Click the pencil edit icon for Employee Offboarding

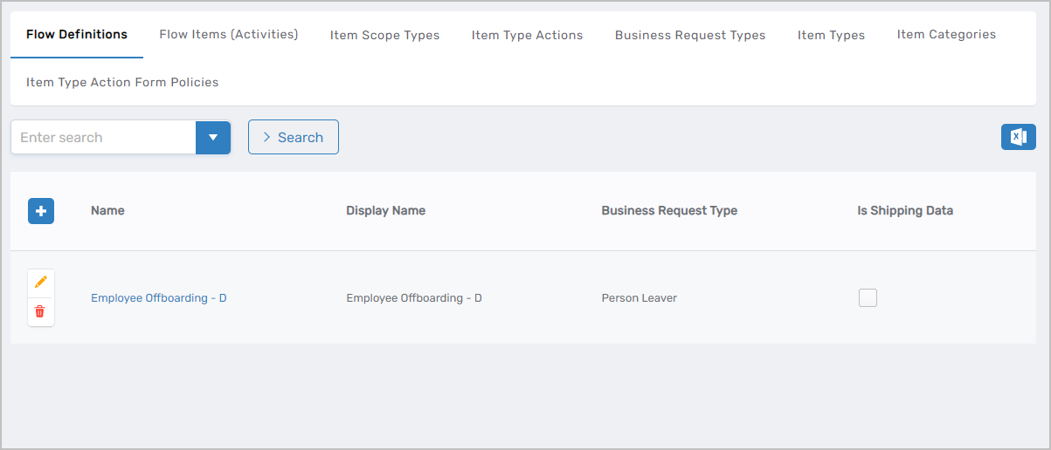click(40, 283)
